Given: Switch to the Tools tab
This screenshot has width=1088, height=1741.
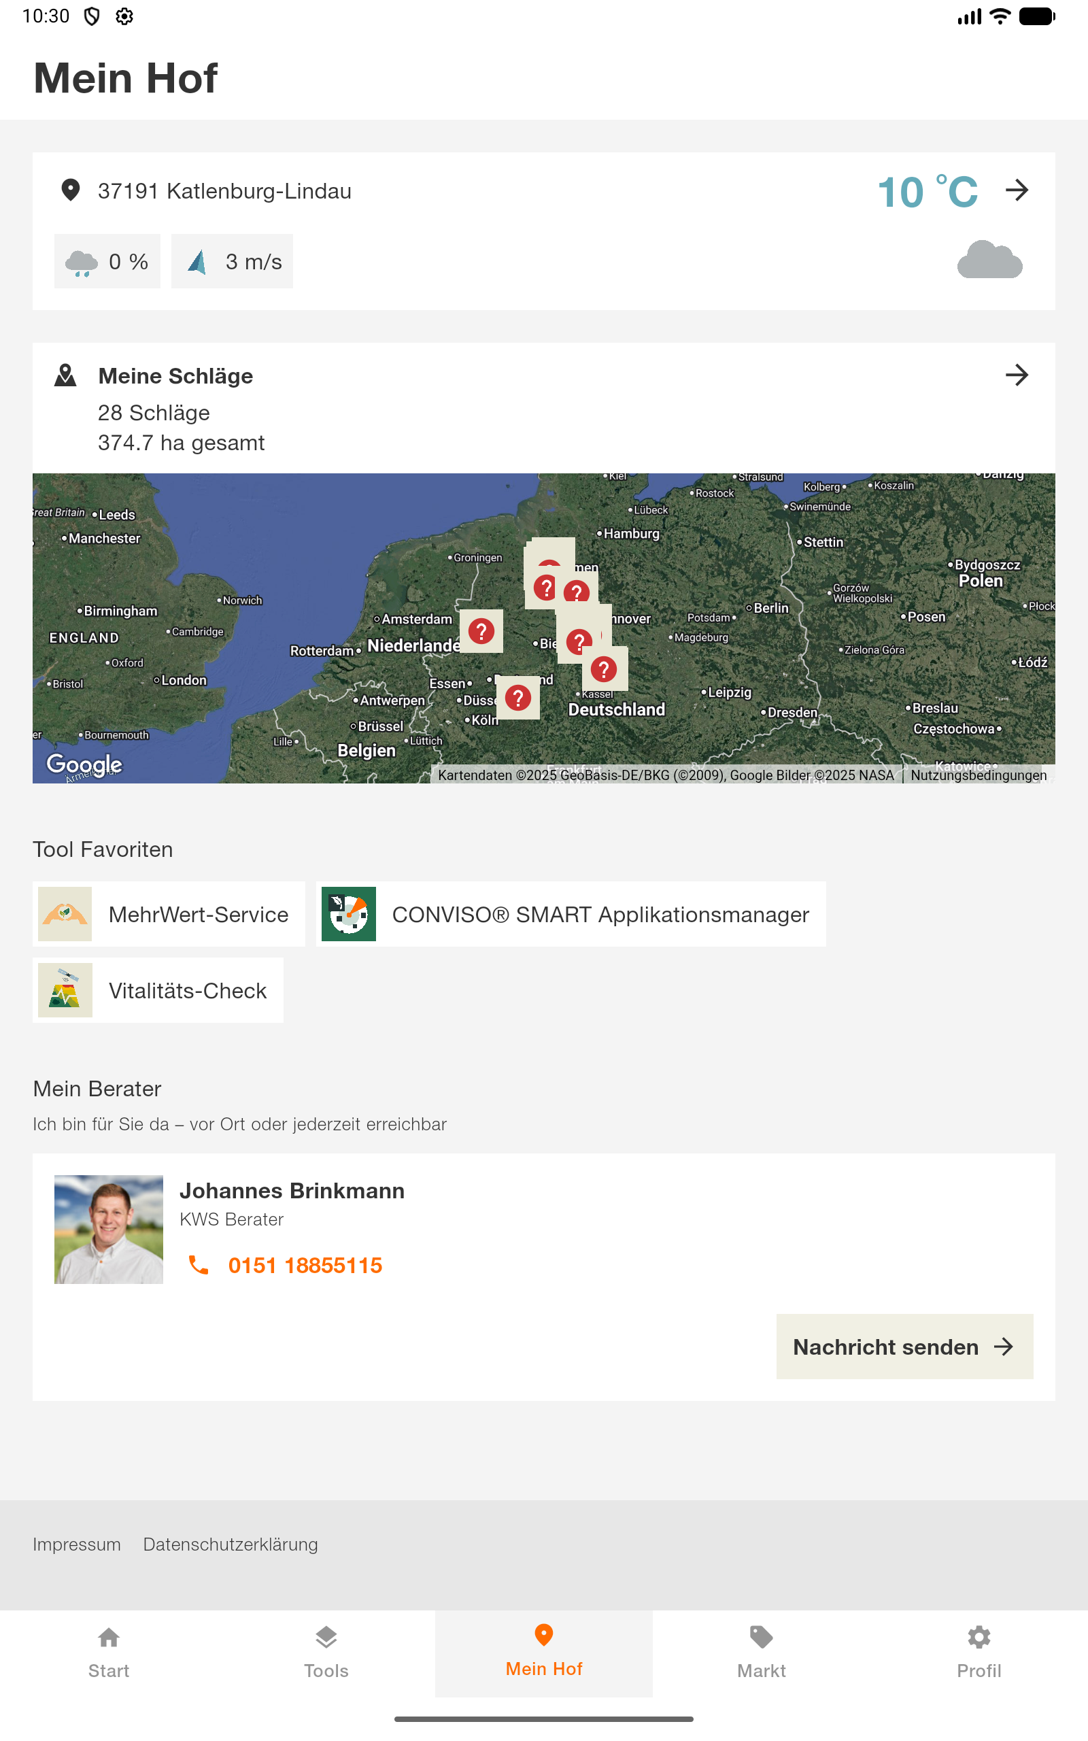Looking at the screenshot, I should [326, 1653].
